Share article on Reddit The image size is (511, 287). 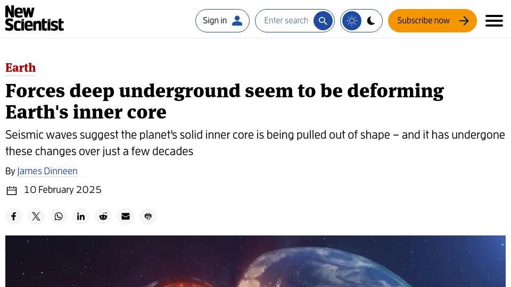point(103,216)
